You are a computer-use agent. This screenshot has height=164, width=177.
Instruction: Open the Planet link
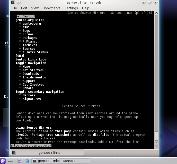pos(32,42)
